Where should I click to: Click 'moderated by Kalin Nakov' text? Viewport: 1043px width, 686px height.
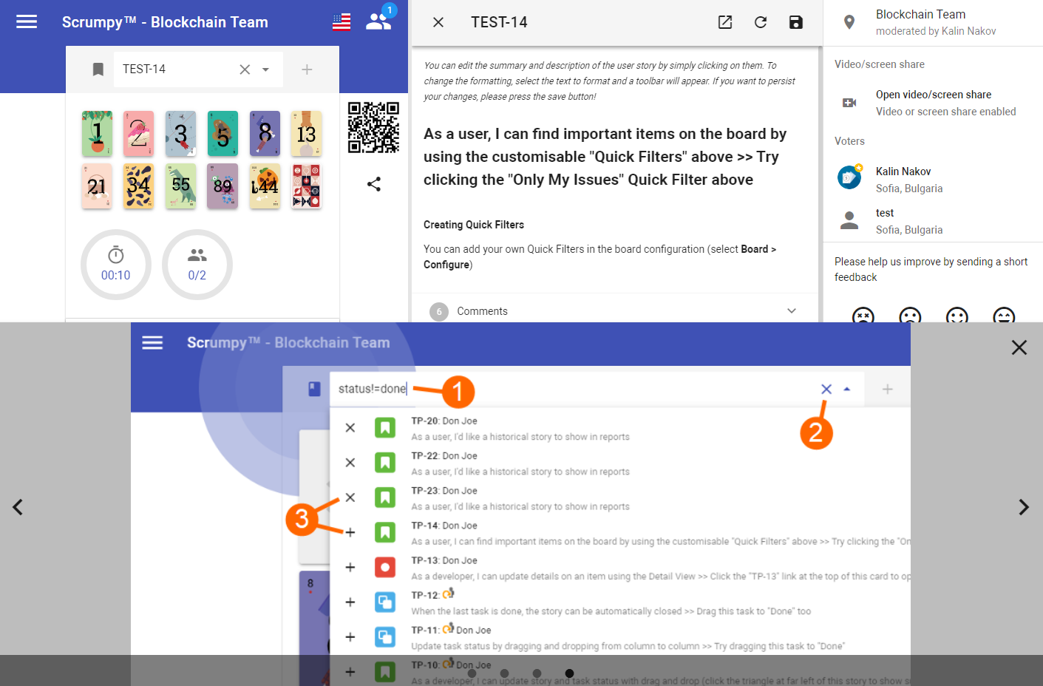936,31
